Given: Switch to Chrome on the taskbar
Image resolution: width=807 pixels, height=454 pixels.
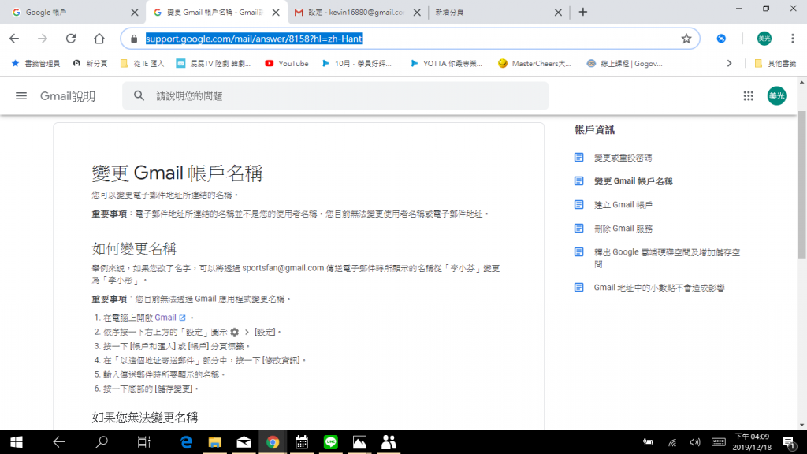Looking at the screenshot, I should (x=273, y=442).
